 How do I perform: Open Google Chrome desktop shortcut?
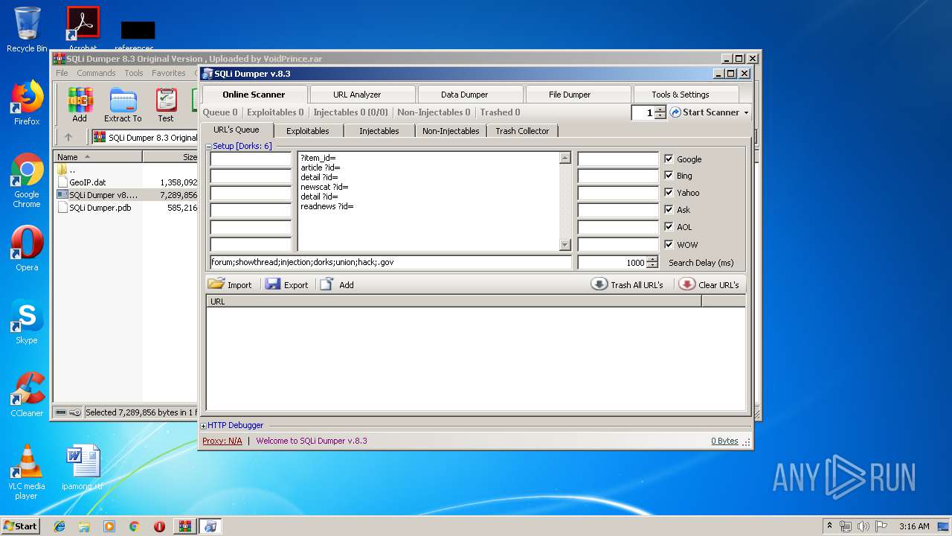pos(27,181)
